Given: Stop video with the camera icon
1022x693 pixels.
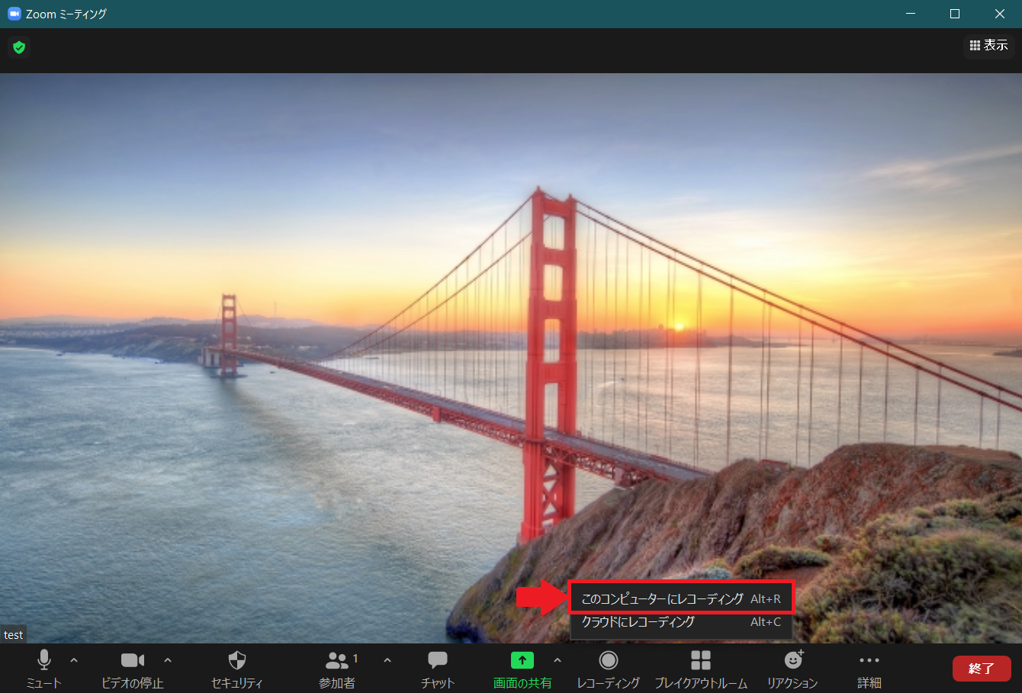Looking at the screenshot, I should click(133, 669).
